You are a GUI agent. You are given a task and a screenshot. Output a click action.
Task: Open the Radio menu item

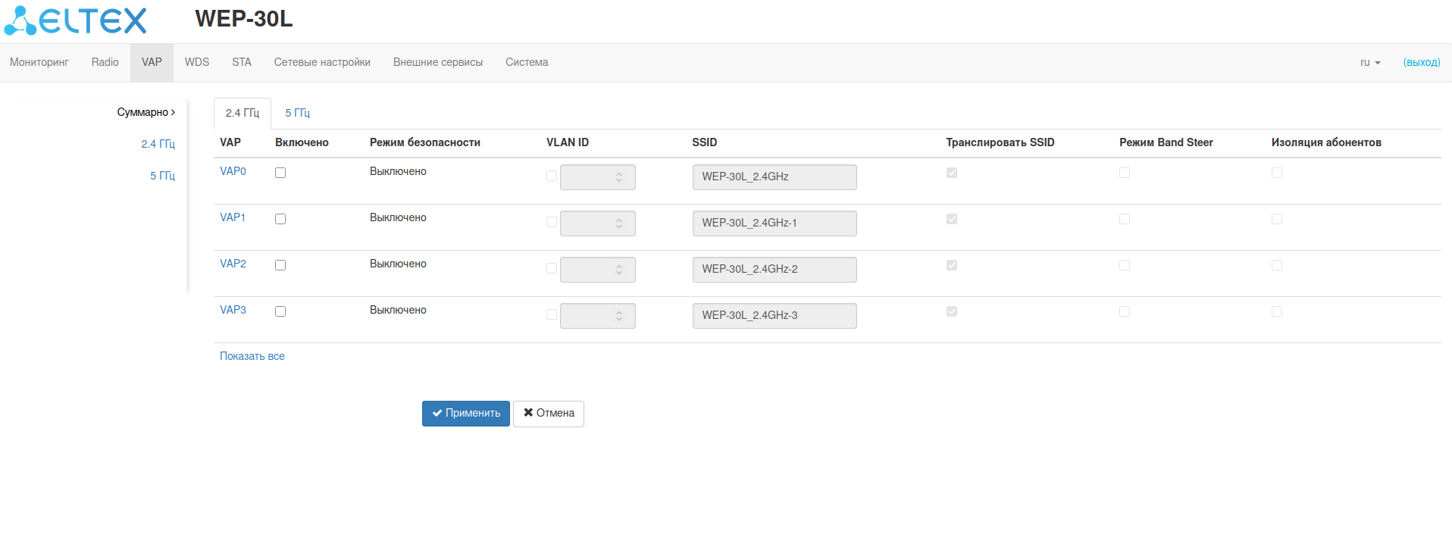coord(105,63)
